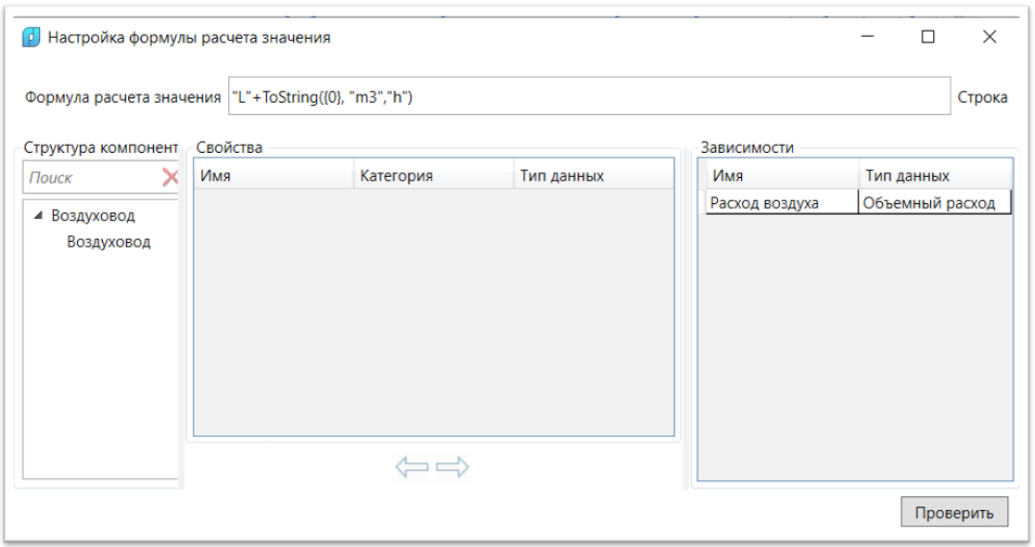Sort properties by the Имя column
Viewport: 1035px width, 547px height.
click(x=273, y=175)
